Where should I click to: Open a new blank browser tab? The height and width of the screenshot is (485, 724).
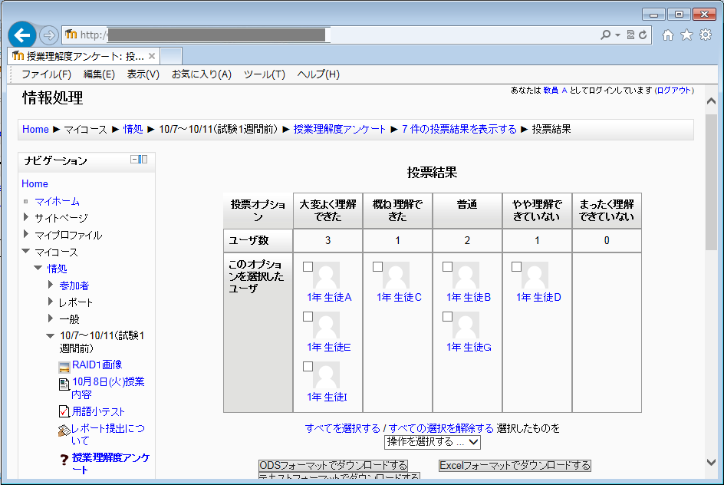coord(171,56)
